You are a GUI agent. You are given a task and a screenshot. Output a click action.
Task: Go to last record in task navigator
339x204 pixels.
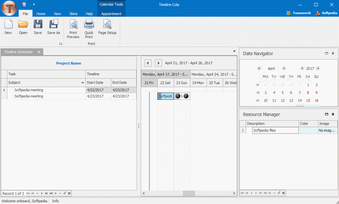[x=51, y=193]
